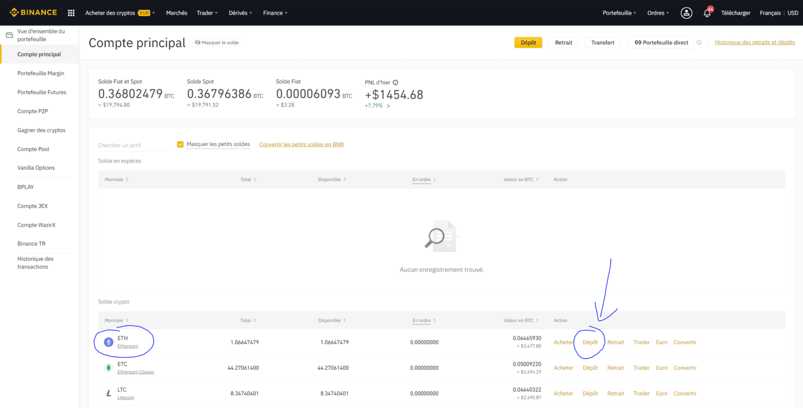803x408 pixels.
Task: Click Acheter in the LTC row
Action: [x=564, y=393]
